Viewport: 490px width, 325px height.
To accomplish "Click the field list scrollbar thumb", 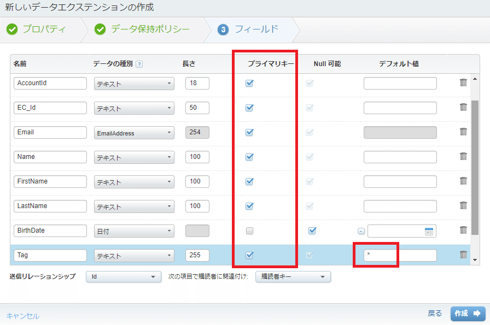I will pos(475,167).
